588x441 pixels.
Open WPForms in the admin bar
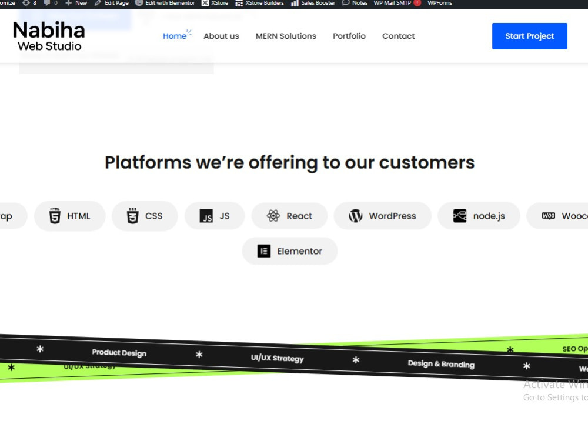(x=440, y=3)
